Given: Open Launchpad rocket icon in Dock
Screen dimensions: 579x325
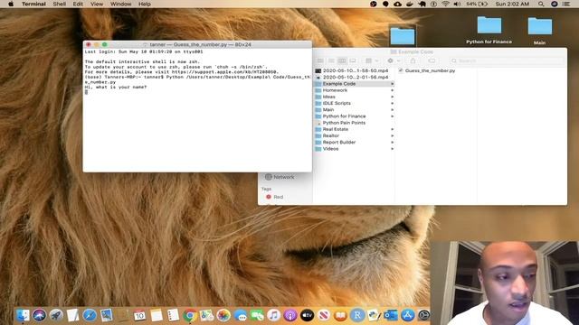Looking at the screenshot, I should pos(56,315).
